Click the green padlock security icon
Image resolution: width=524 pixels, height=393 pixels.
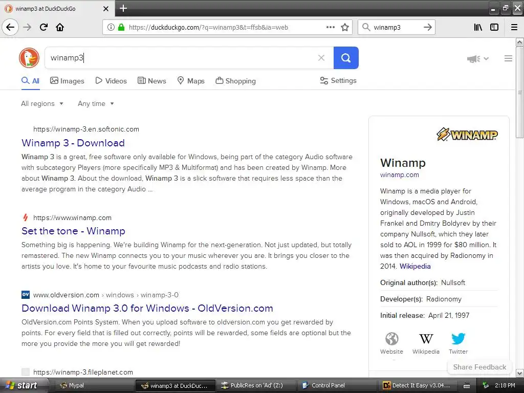(x=121, y=27)
